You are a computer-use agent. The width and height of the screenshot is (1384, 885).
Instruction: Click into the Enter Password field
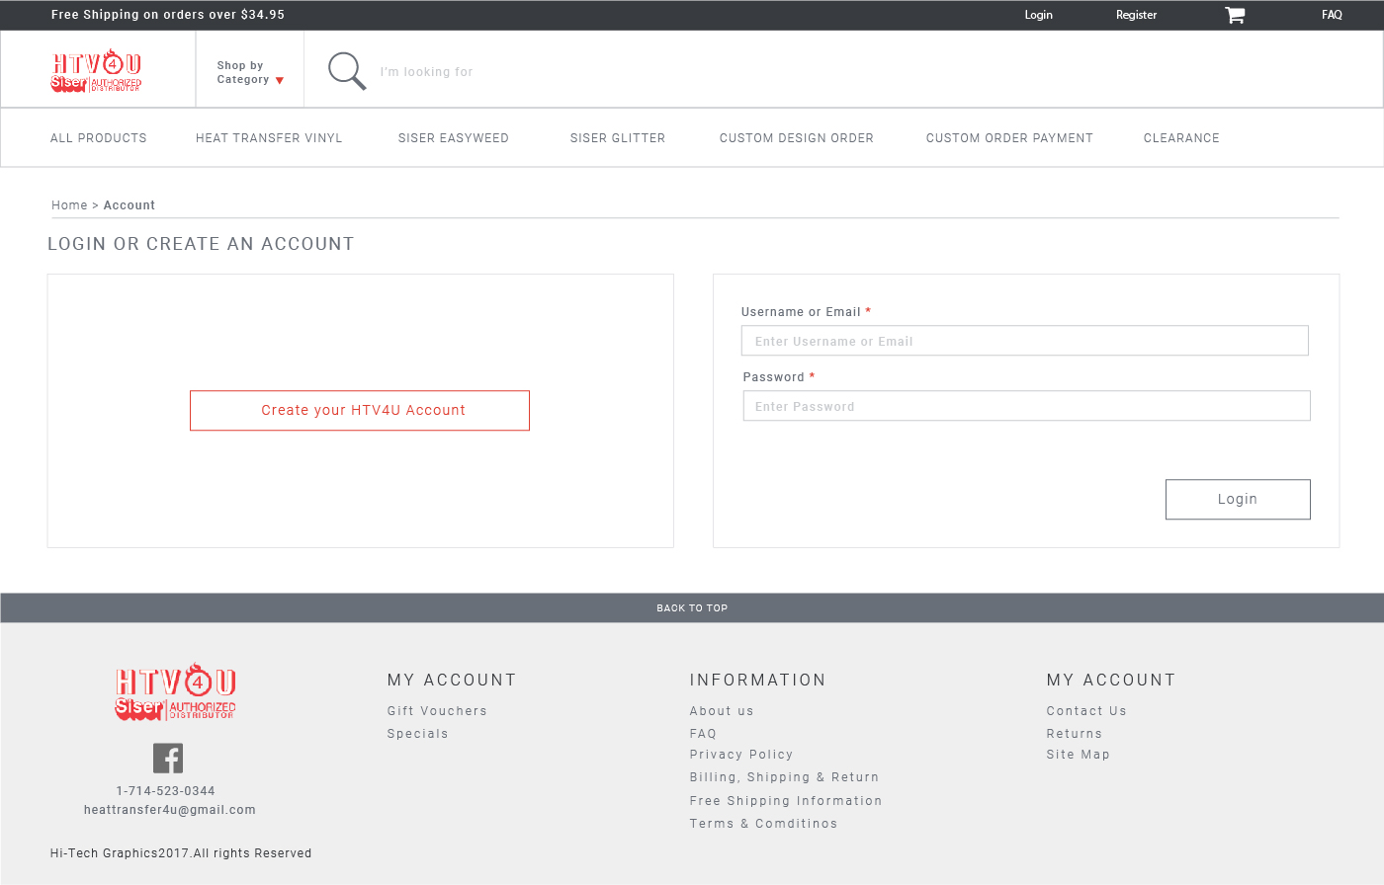click(x=1026, y=406)
